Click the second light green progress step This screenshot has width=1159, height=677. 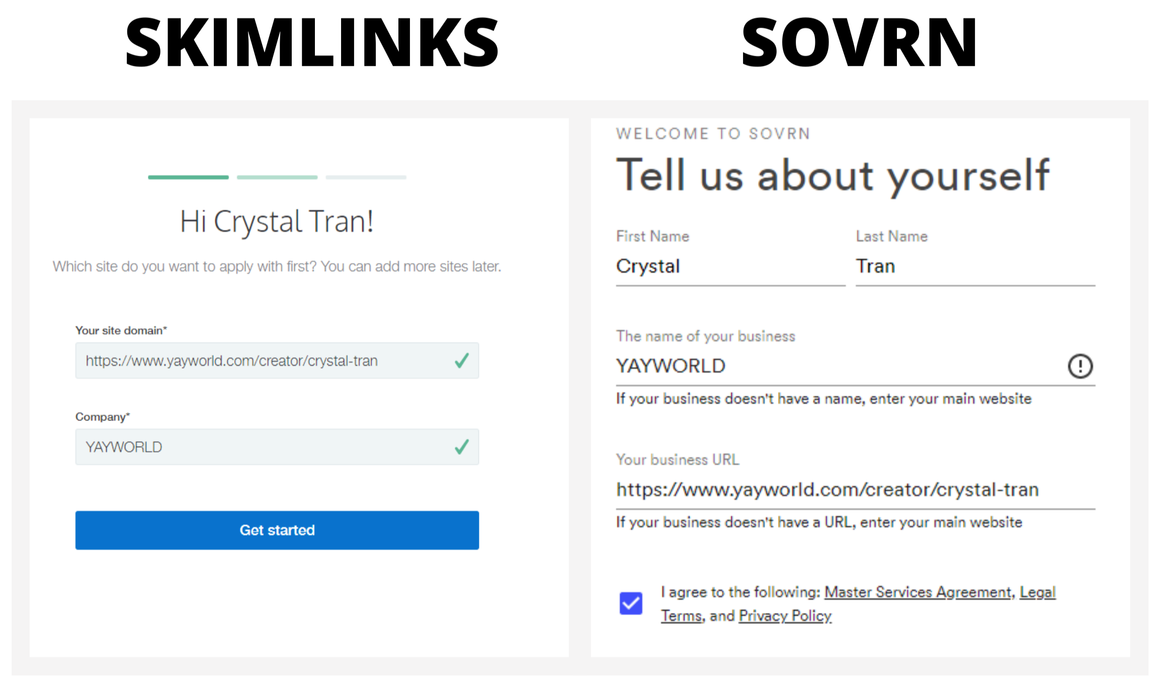[x=277, y=177]
